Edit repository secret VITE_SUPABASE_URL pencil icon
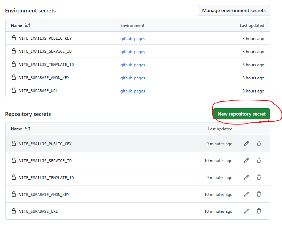Screen dimensions: 282x229 click(x=246, y=211)
